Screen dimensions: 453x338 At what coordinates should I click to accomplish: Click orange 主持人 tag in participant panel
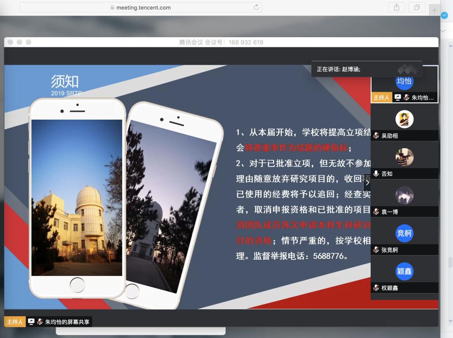[381, 97]
